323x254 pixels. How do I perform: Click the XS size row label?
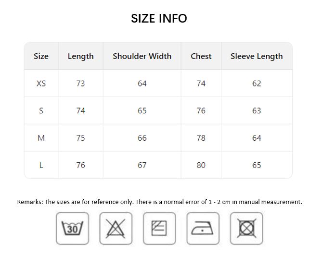coord(41,84)
